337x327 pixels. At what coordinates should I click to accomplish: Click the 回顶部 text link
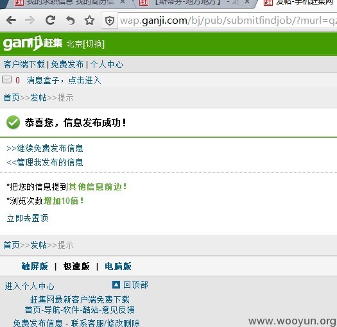[x=135, y=285]
